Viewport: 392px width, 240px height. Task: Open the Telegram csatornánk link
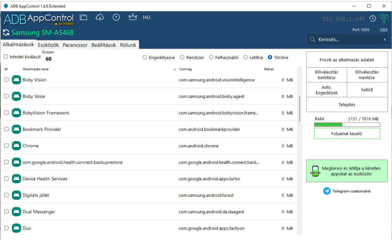pos(351,191)
